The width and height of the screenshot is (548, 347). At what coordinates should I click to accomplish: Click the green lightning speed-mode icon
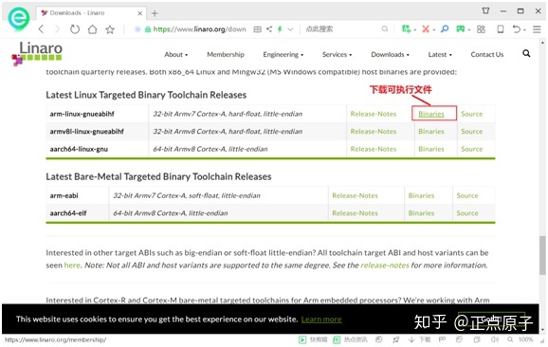(280, 29)
